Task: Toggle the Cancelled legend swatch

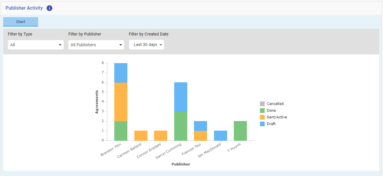Action: point(262,104)
